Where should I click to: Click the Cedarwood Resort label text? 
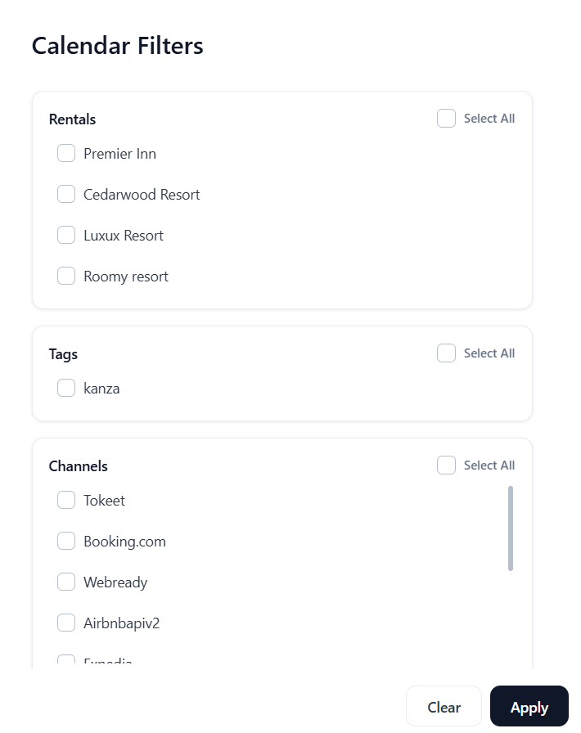(142, 195)
